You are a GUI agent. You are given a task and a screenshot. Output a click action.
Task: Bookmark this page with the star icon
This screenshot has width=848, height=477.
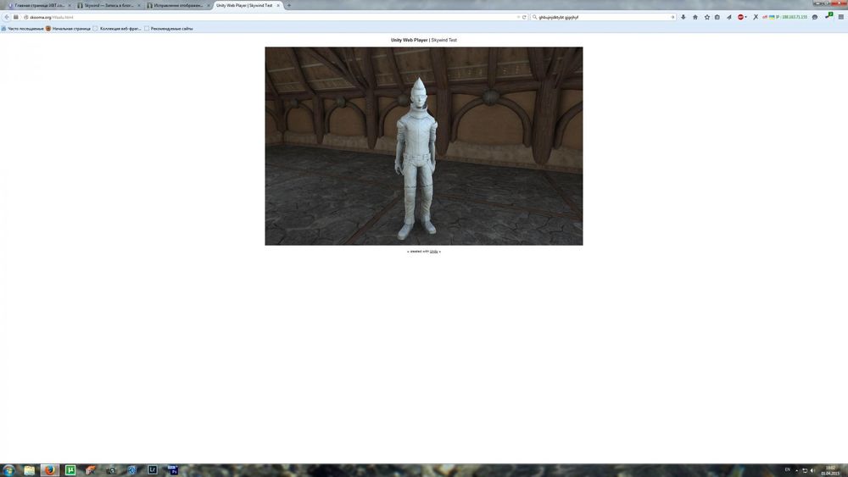pos(707,17)
